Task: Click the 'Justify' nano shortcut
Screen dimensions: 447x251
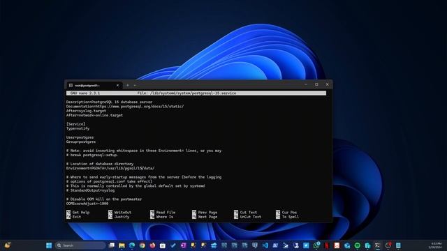Action: [122, 217]
